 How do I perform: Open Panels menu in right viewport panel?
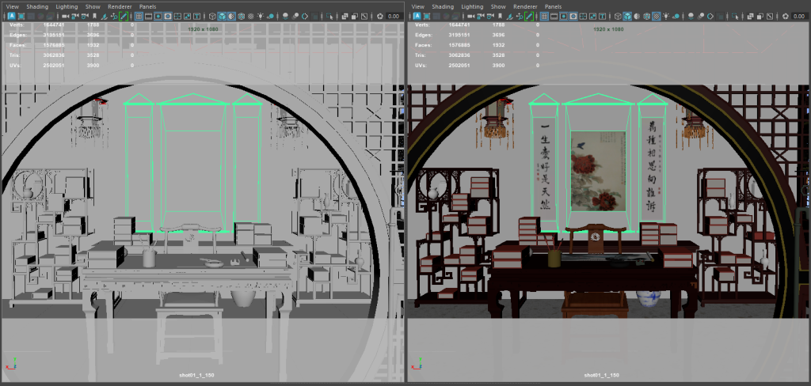tap(553, 6)
